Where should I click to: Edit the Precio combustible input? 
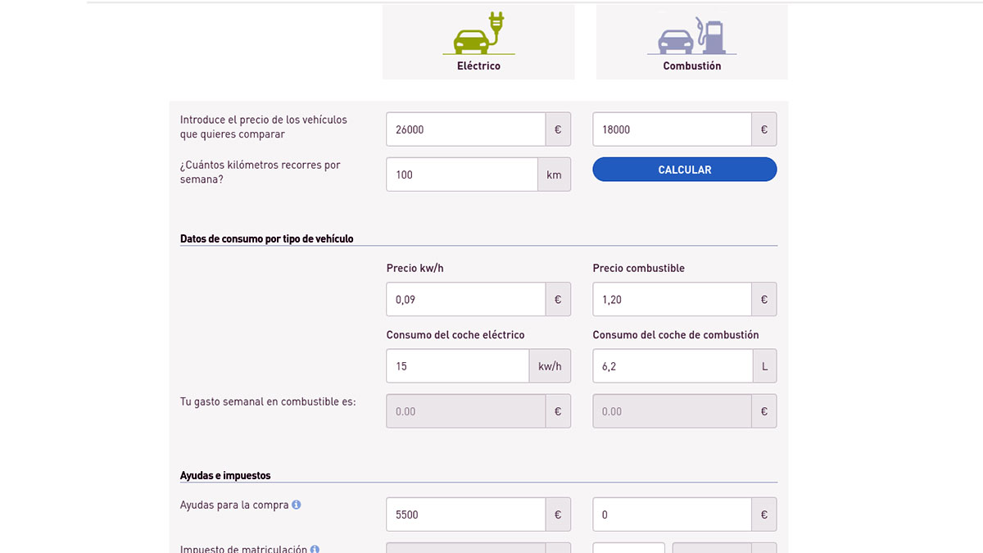click(x=672, y=300)
